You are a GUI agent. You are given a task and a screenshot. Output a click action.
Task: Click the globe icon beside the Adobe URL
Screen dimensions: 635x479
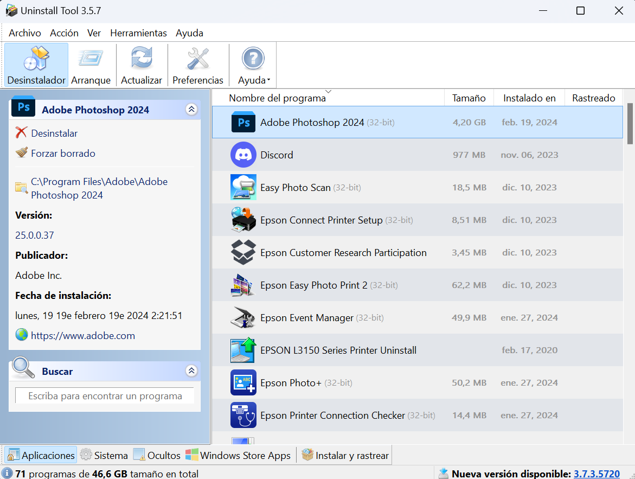21,335
